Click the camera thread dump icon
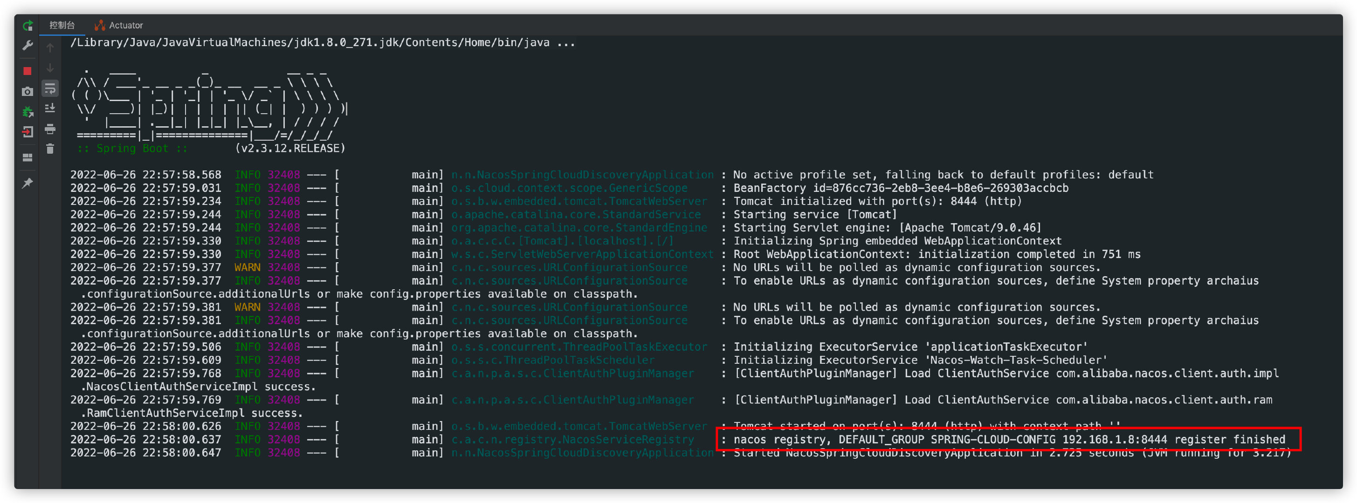1357x503 pixels. tap(28, 92)
